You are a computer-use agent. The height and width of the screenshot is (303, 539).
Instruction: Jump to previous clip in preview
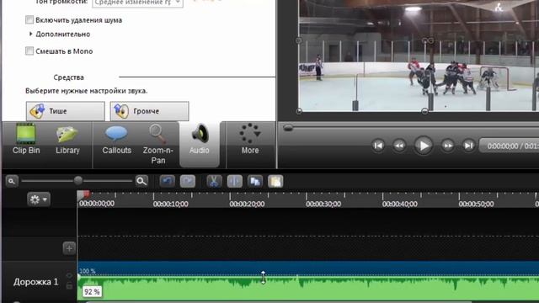378,146
